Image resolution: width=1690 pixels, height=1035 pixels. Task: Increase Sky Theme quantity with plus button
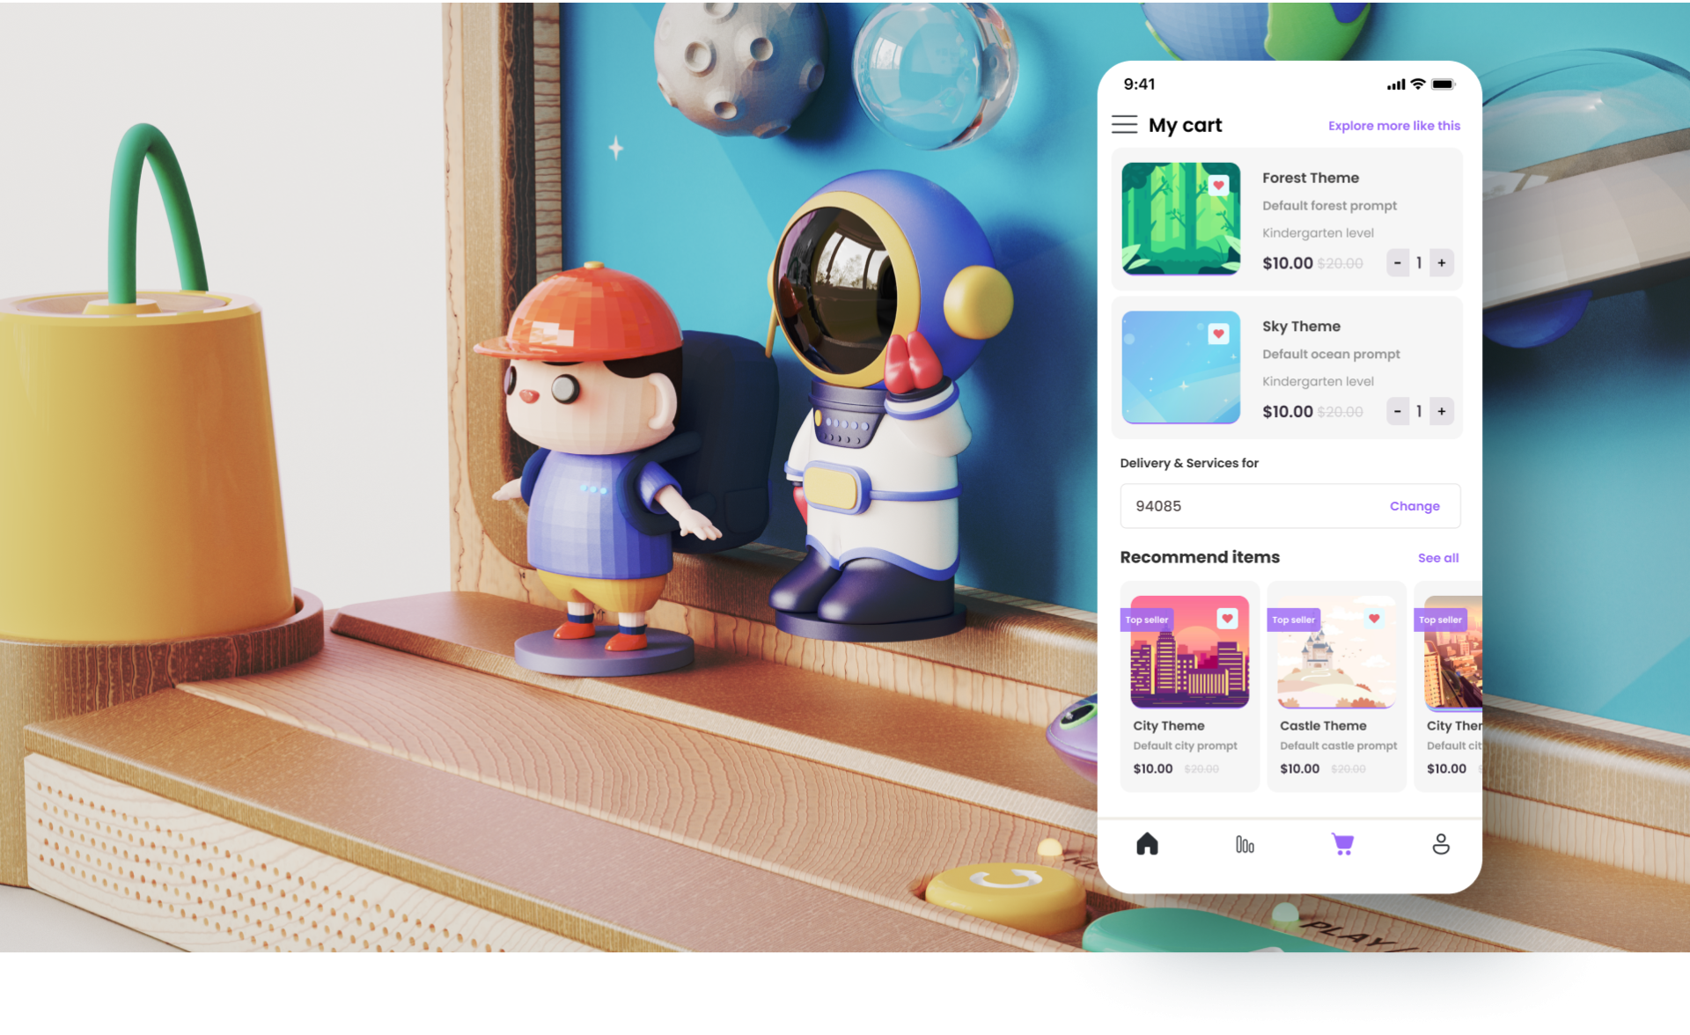coord(1442,412)
